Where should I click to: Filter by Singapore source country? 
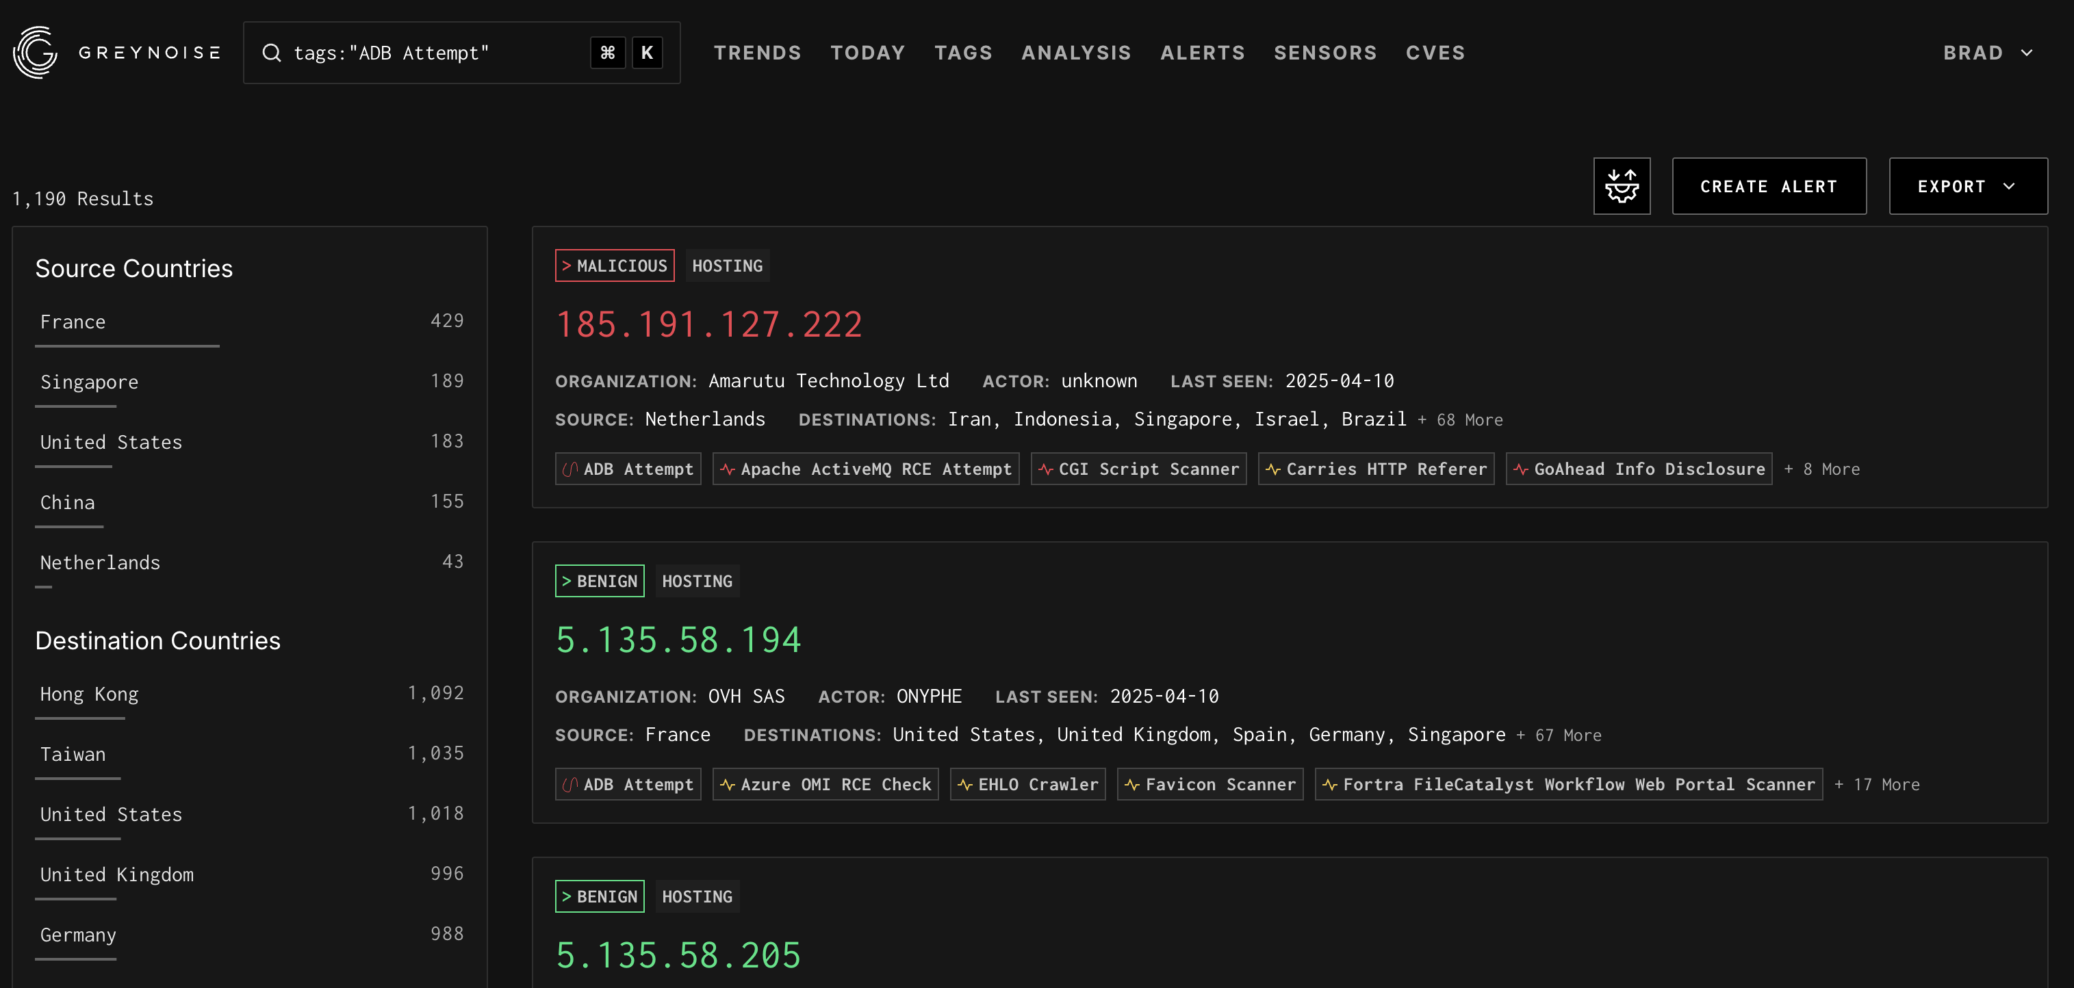(x=90, y=382)
